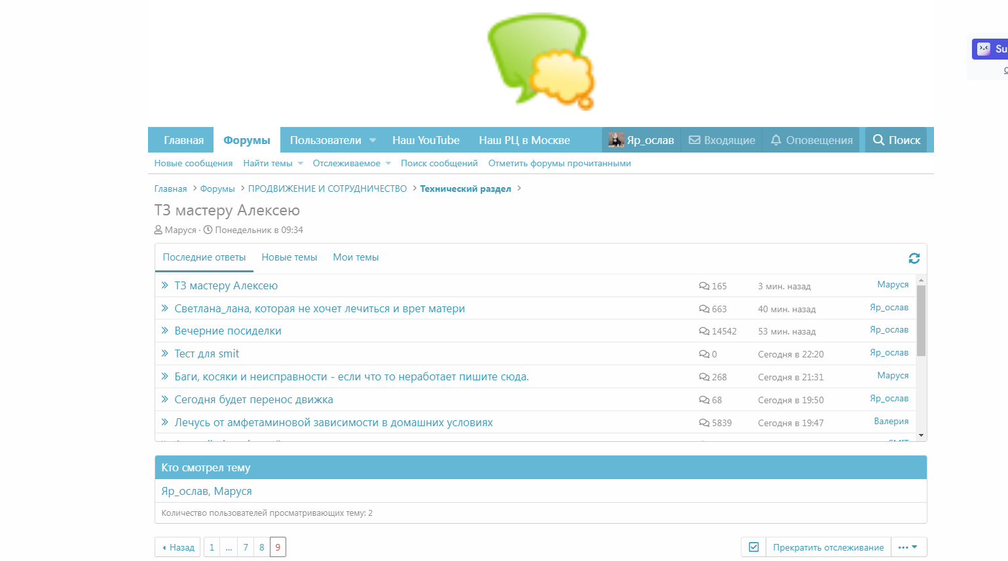Click the widget list scrollbar thumb

coord(921,321)
